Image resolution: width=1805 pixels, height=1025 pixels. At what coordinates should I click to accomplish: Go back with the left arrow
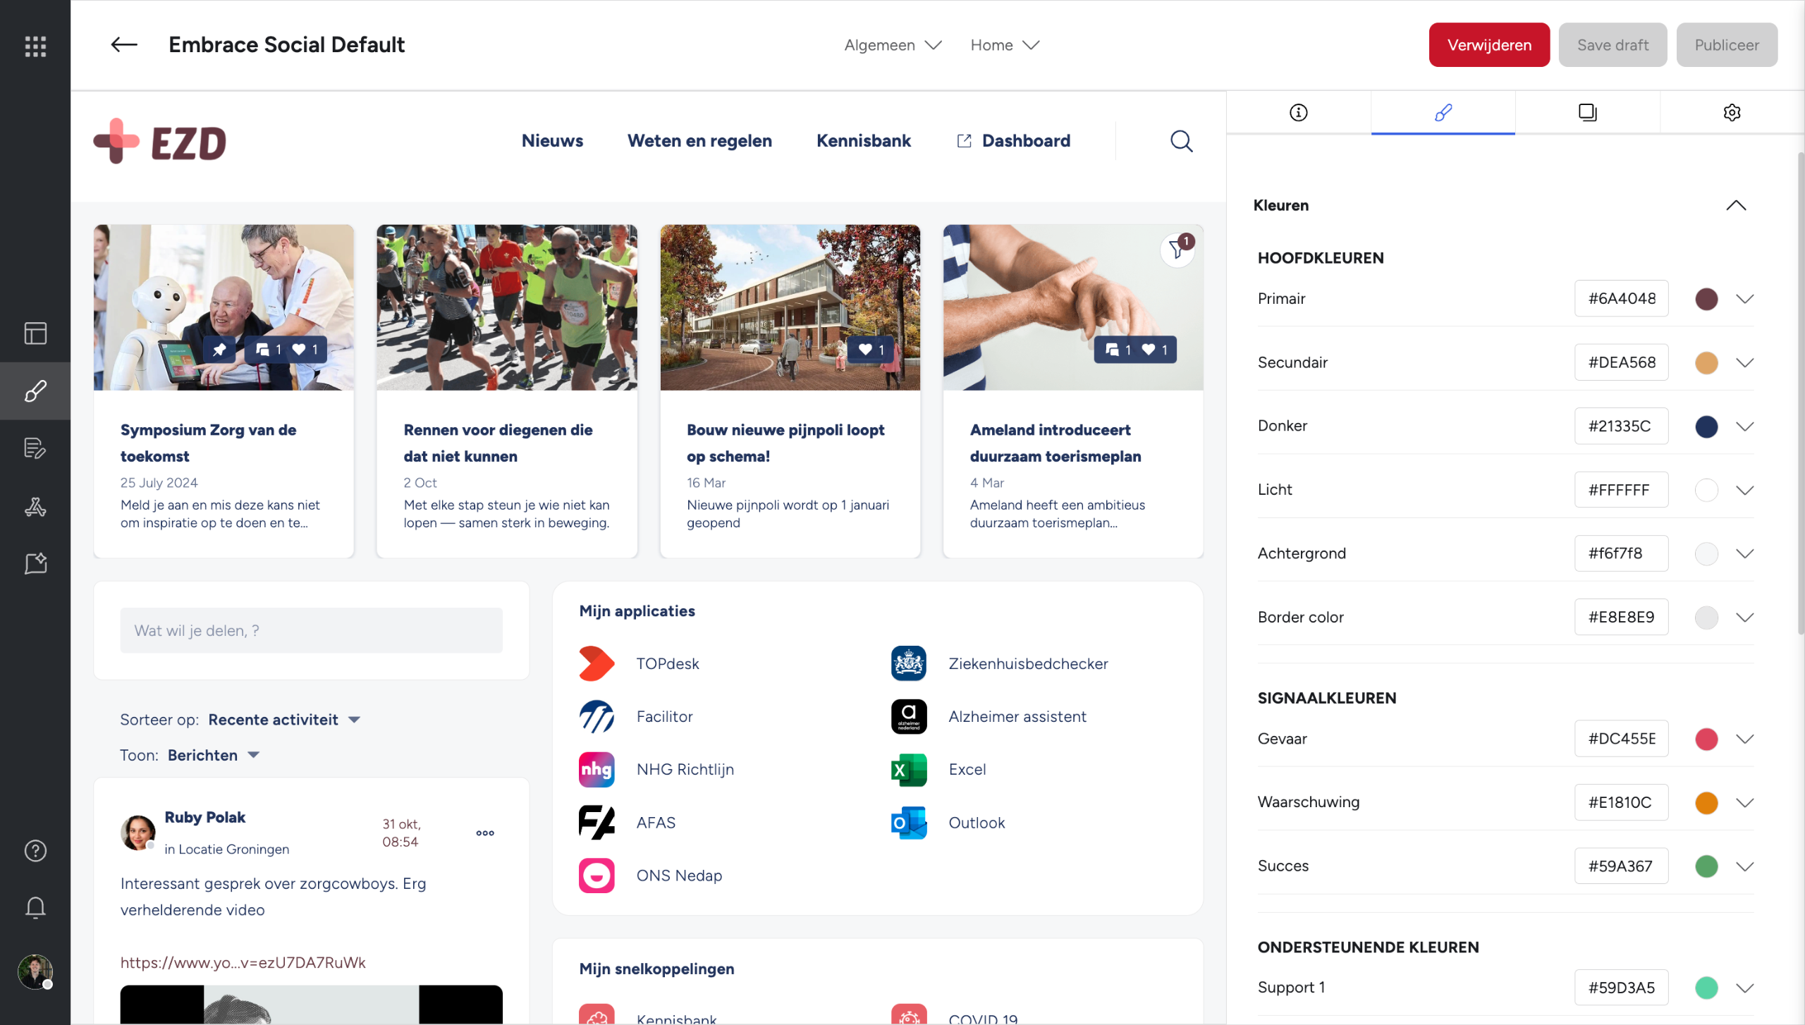tap(124, 44)
